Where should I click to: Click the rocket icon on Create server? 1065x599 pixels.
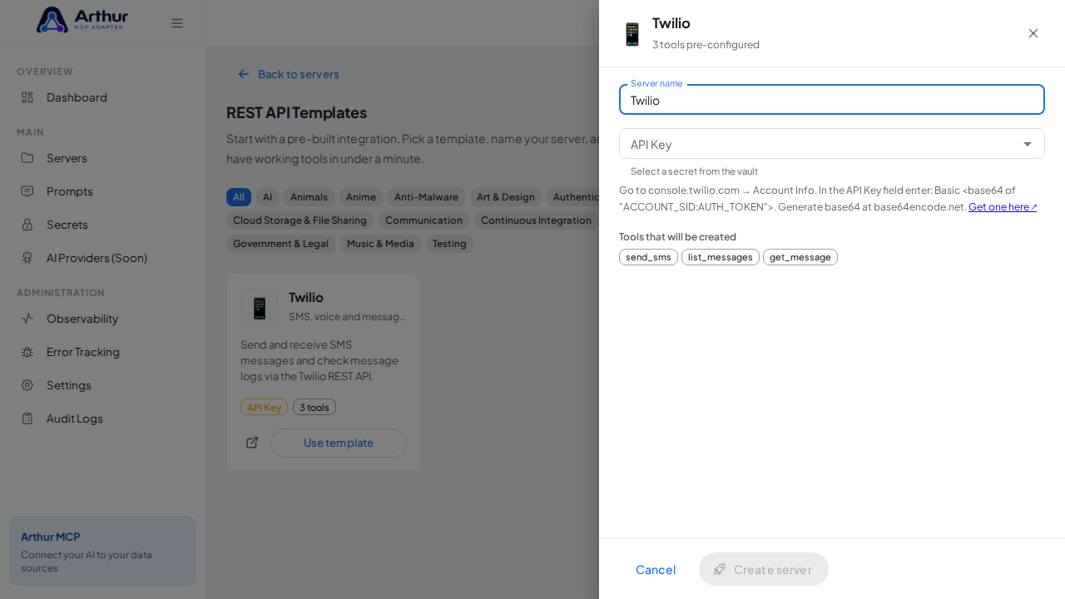pyautogui.click(x=720, y=569)
